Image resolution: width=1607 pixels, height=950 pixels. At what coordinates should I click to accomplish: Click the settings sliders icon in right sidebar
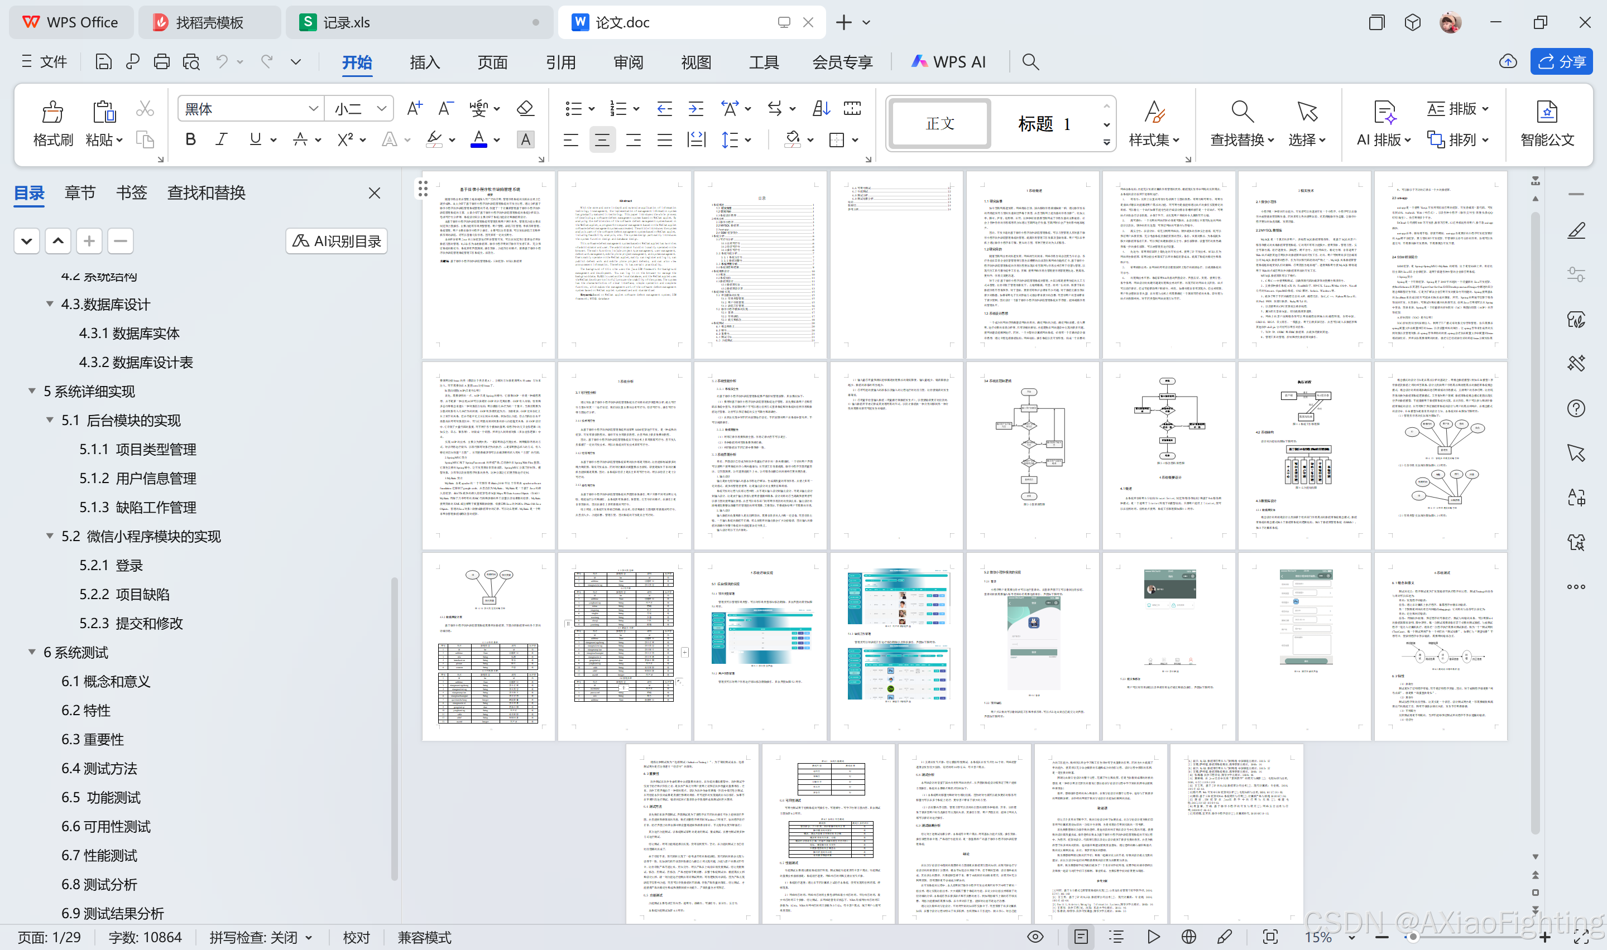[1576, 275]
